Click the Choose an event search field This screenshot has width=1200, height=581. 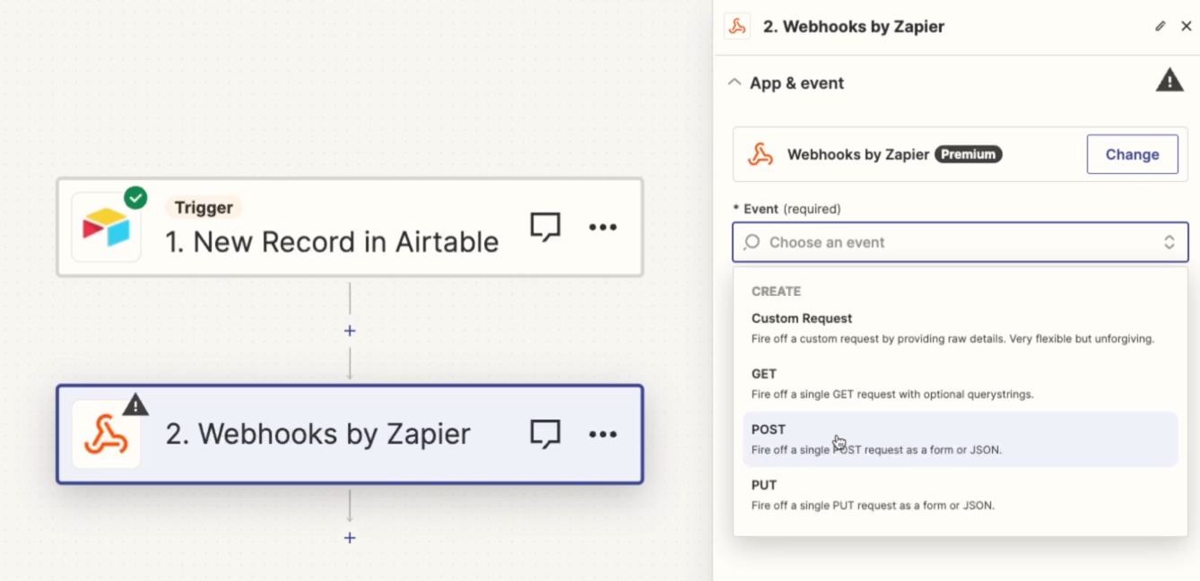(961, 242)
